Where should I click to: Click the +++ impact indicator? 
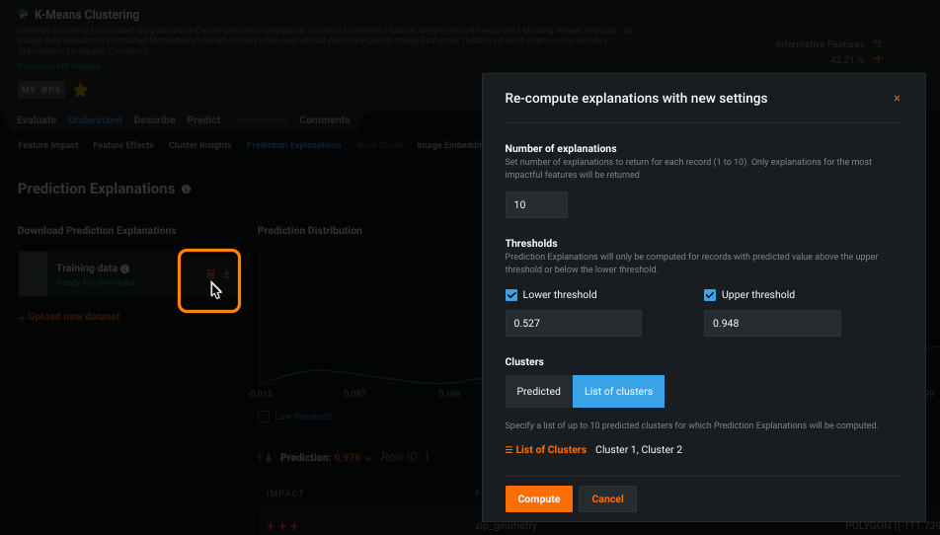click(x=282, y=526)
